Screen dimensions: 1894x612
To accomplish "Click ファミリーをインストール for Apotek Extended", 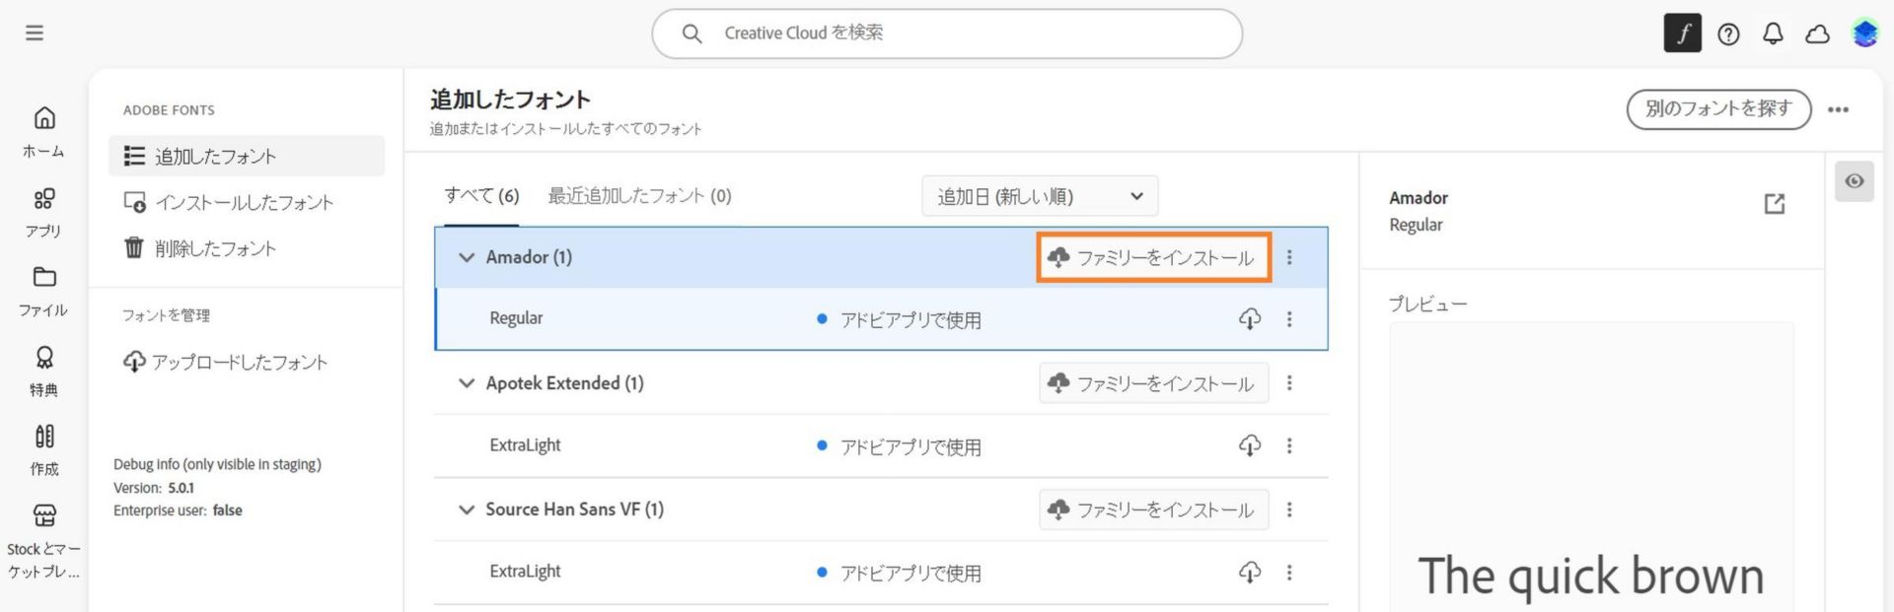I will click(1153, 383).
